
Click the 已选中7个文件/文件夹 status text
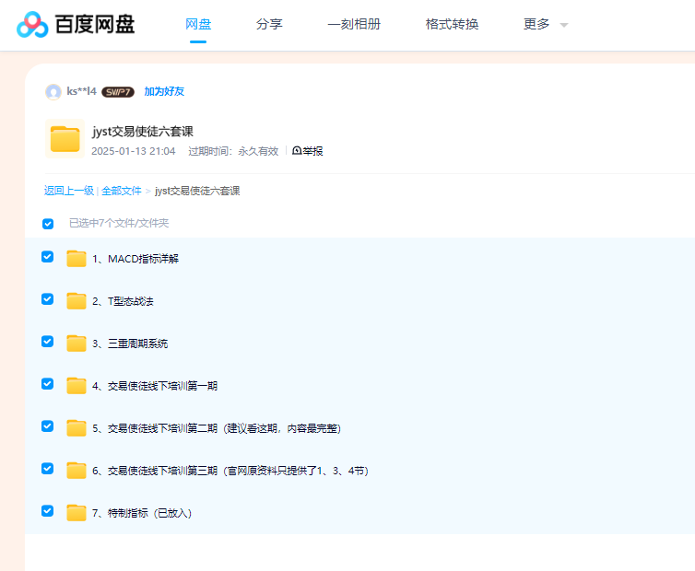[x=119, y=223]
